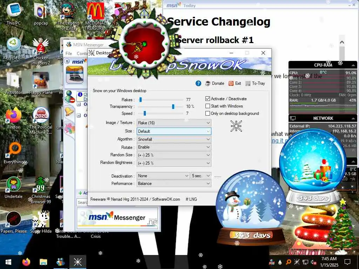Uncheck Activate / Deactivate checkbox
The image size is (359, 269).
208,98
